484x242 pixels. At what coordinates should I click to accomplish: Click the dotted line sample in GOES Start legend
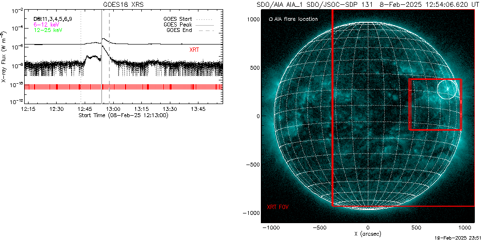point(204,19)
